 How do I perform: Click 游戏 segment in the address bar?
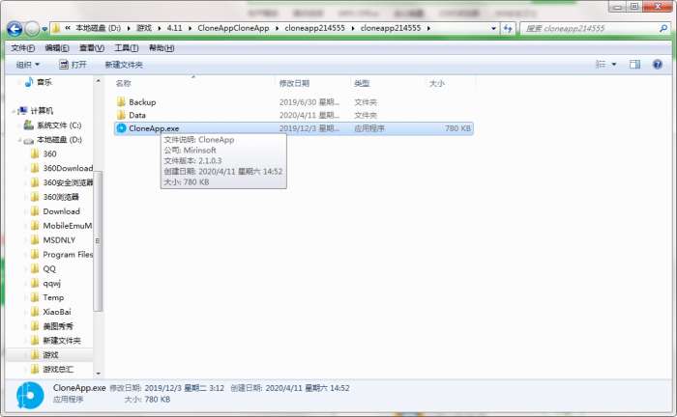pos(144,28)
